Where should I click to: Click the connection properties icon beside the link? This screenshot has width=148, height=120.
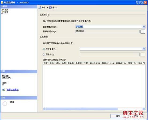(x=3, y=90)
